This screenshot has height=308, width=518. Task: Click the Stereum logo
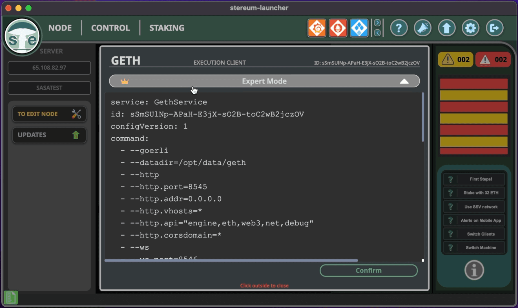pos(22,36)
